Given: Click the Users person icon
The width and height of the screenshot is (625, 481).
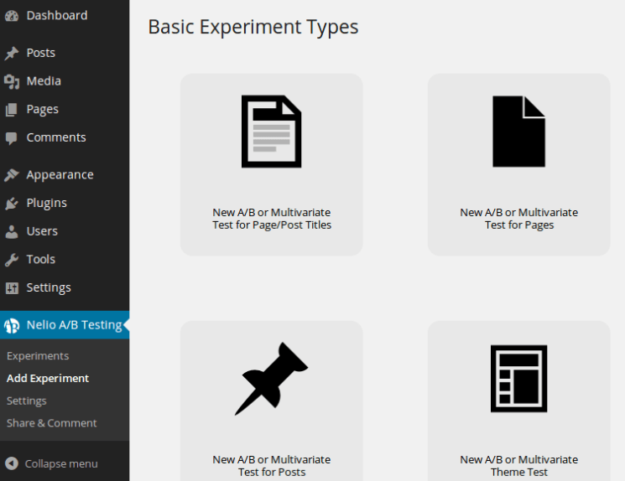Looking at the screenshot, I should coord(12,231).
